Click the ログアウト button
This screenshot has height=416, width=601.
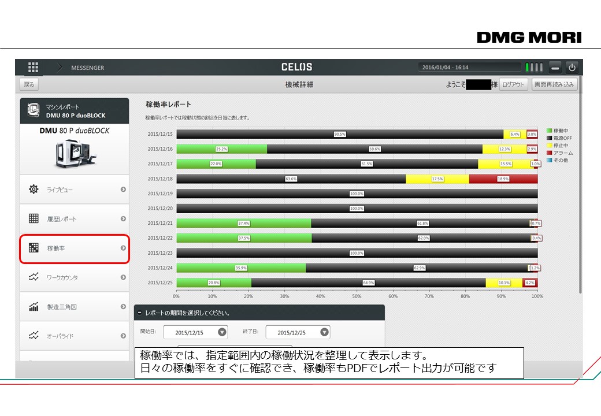513,84
